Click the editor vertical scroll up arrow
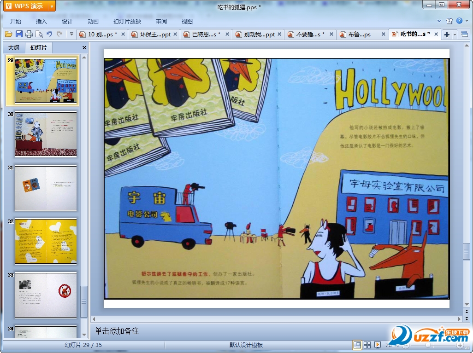Screen dimensions: 473x353 (467, 46)
